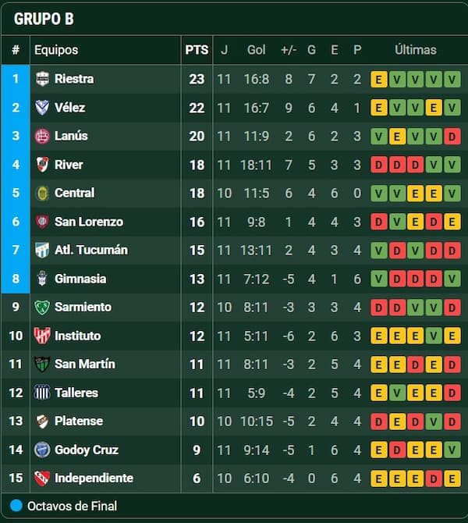468x523 pixels.
Task: Sort table by PTS column header
Action: point(197,50)
